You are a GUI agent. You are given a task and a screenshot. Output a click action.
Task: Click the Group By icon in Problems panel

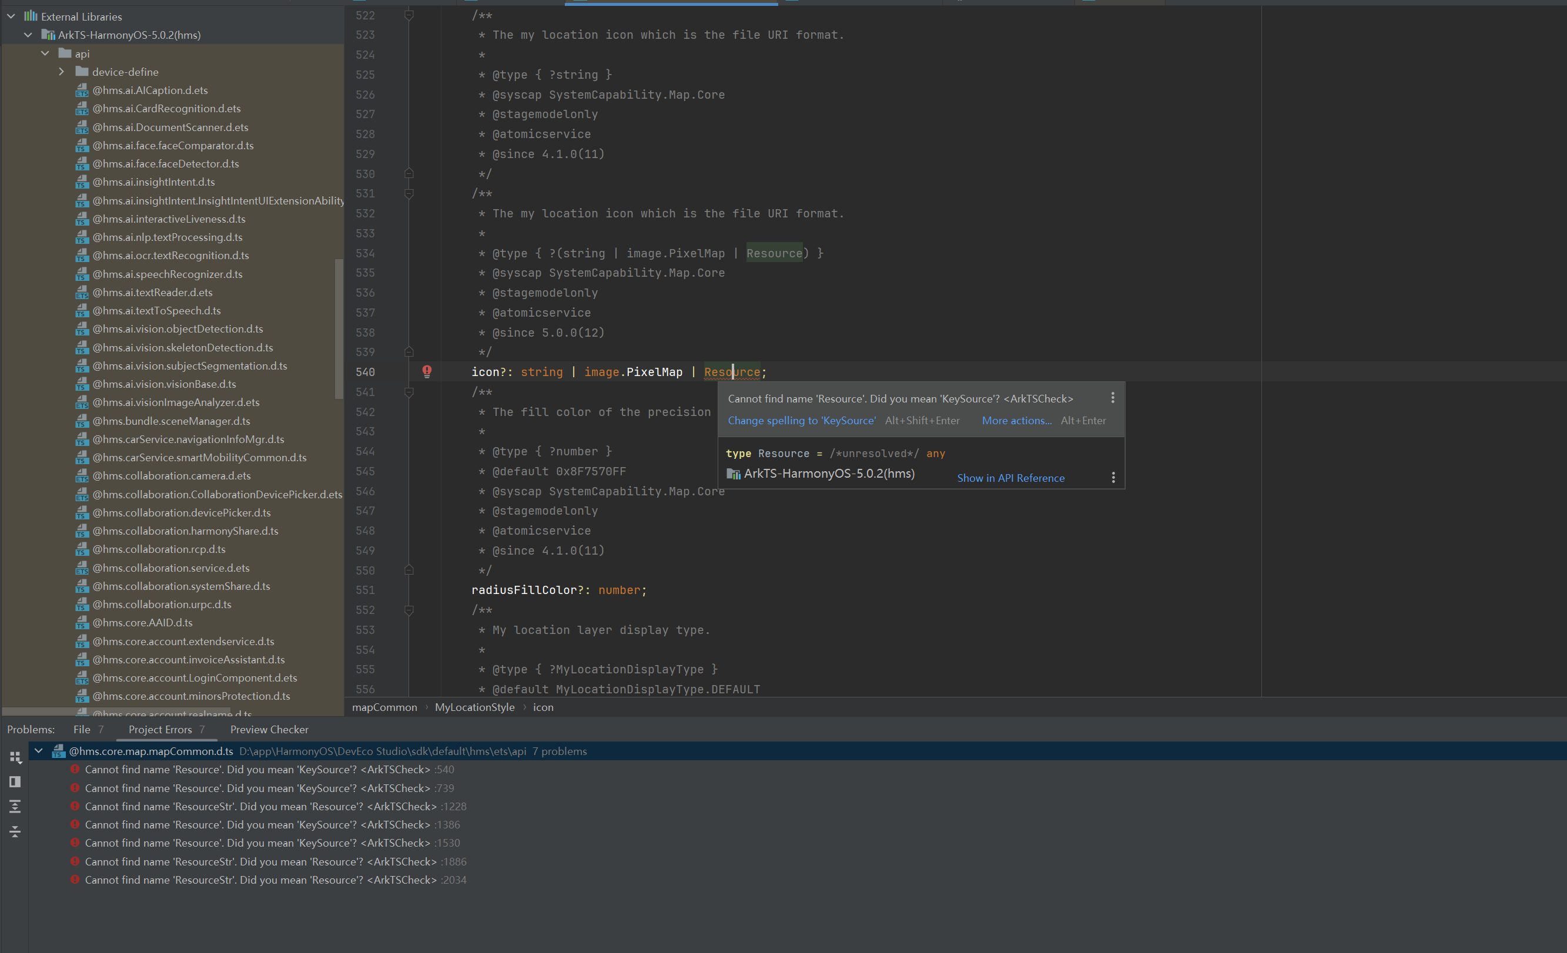15,757
